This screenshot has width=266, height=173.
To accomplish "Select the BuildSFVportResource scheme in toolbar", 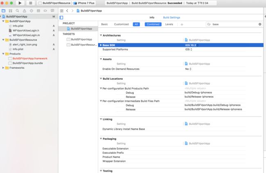I will [x=54, y=3].
